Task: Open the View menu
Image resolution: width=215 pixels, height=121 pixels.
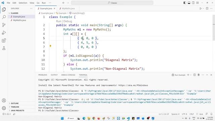Action: pyautogui.click(x=32, y=3)
